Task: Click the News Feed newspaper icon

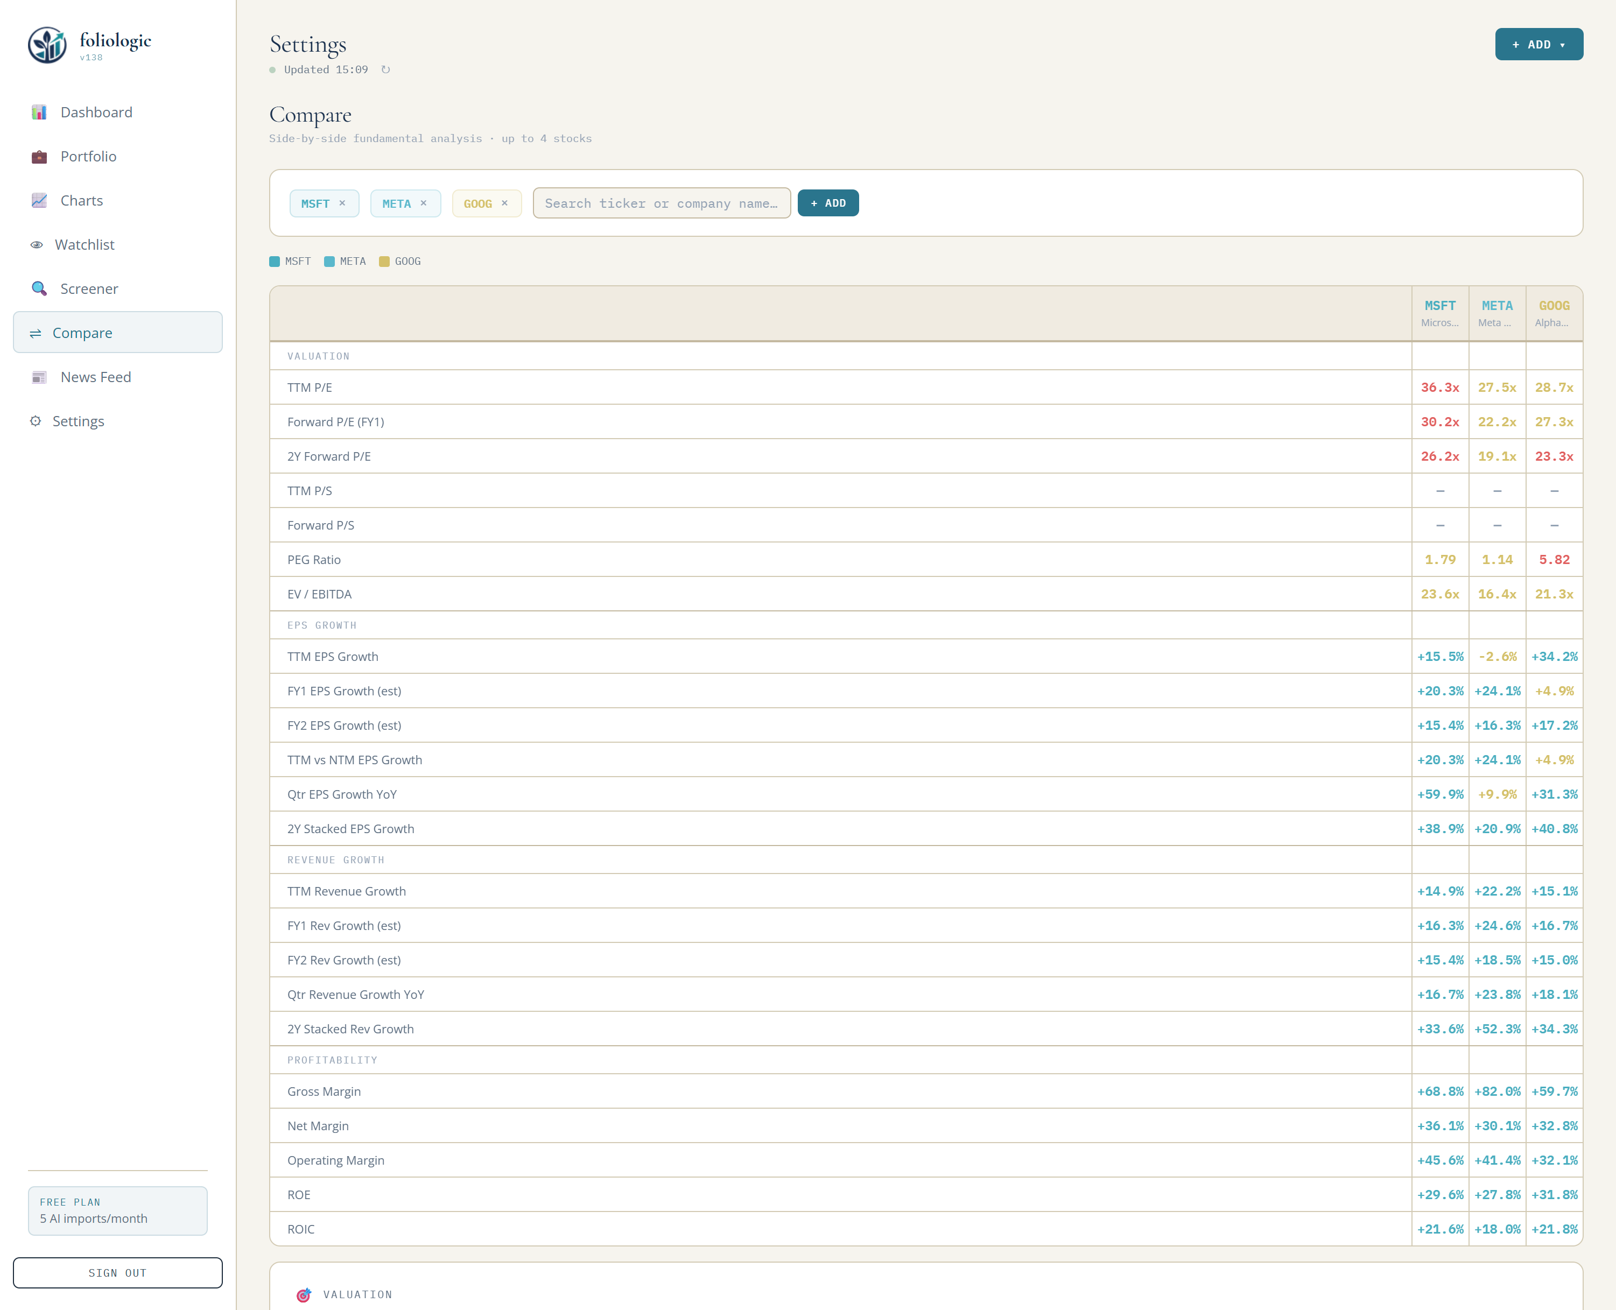Action: [39, 377]
